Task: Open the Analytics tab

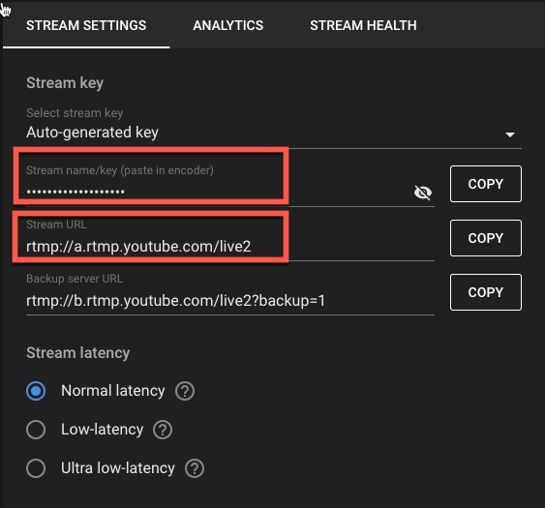Action: pyautogui.click(x=228, y=25)
